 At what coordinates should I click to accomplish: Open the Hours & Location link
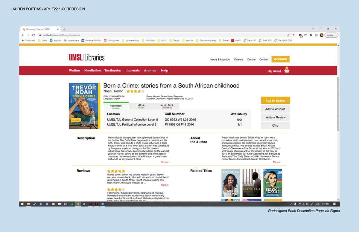[x=220, y=59]
